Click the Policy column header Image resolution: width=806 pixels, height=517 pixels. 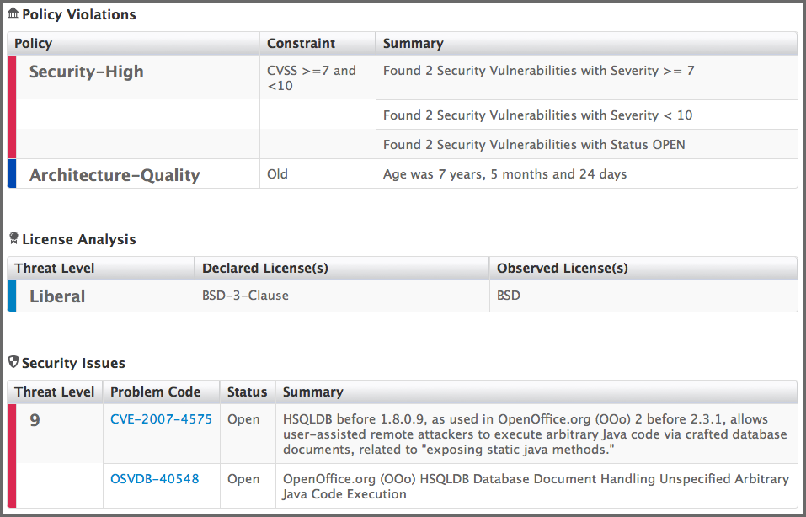tap(33, 43)
